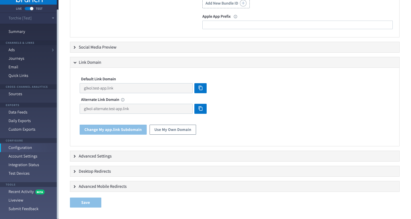Image resolution: width=411 pixels, height=219 pixels.
Task: Copy the Default Link Domain value
Action: coord(200,88)
